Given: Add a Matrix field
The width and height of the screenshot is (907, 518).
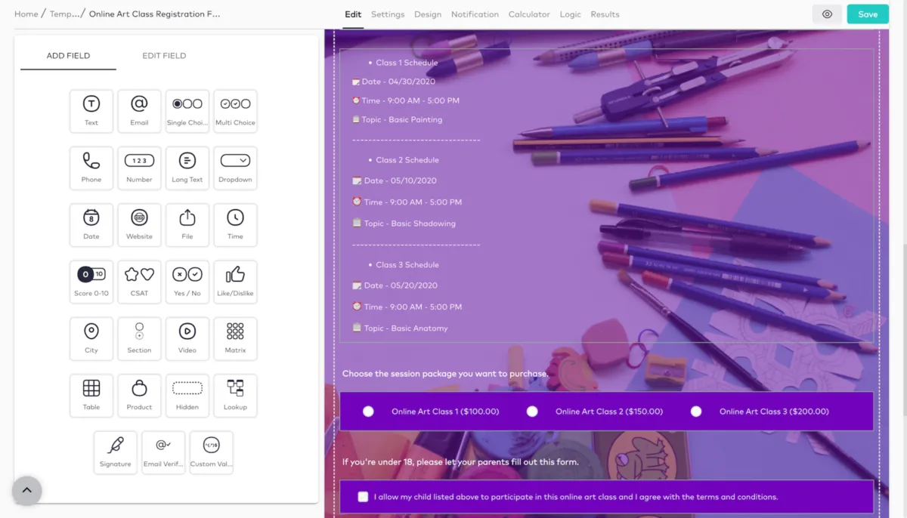Looking at the screenshot, I should pos(235,339).
